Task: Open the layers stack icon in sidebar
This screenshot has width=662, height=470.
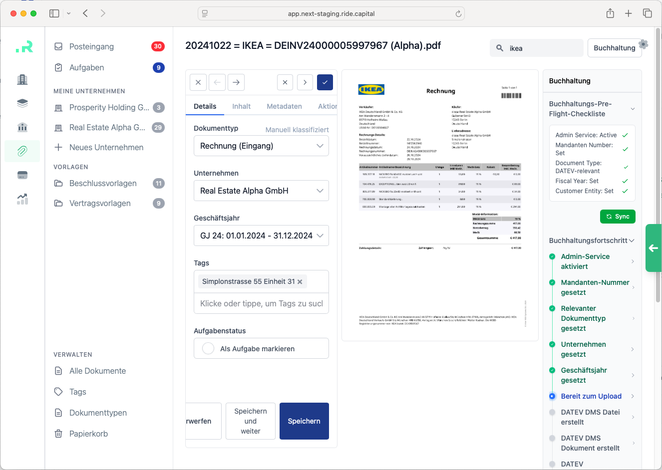Action: pos(22,103)
